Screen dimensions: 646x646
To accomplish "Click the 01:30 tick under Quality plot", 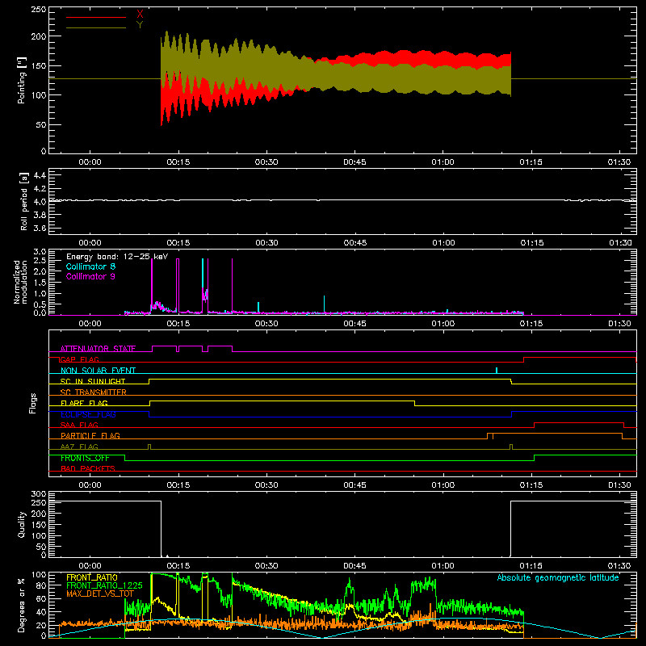I will pos(619,566).
